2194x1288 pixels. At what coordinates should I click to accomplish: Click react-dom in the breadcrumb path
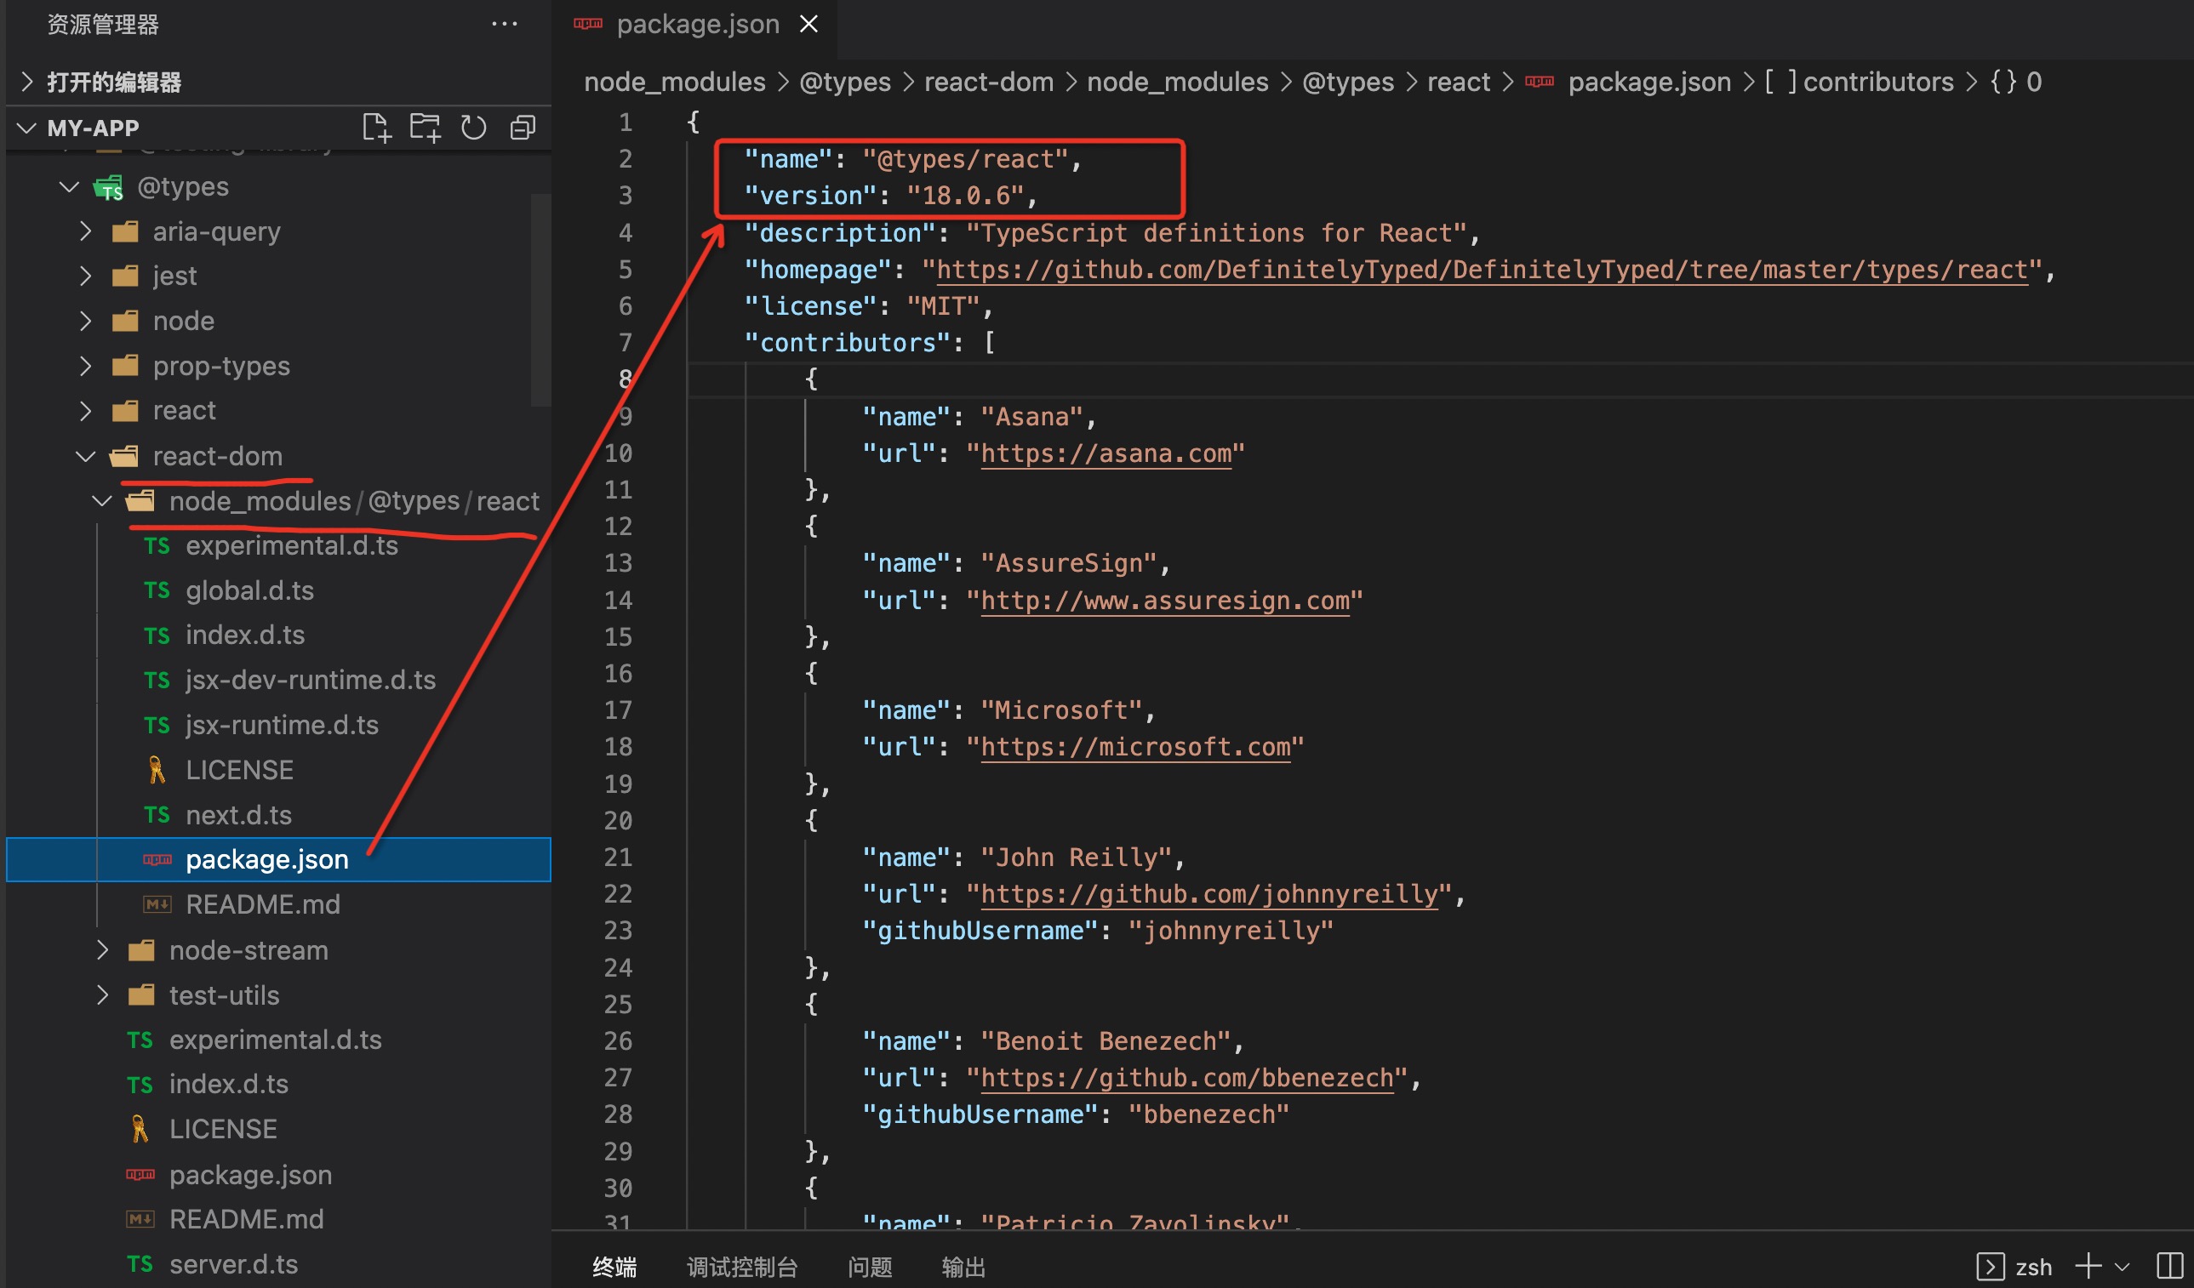[x=988, y=82]
